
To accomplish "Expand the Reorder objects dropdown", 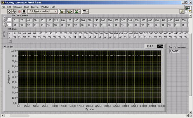I will coord(85,11).
